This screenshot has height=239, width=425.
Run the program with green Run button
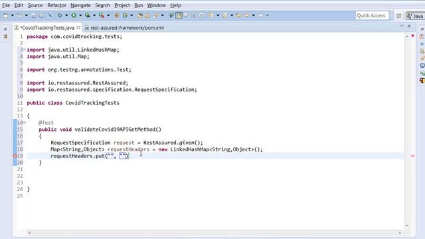point(74,15)
